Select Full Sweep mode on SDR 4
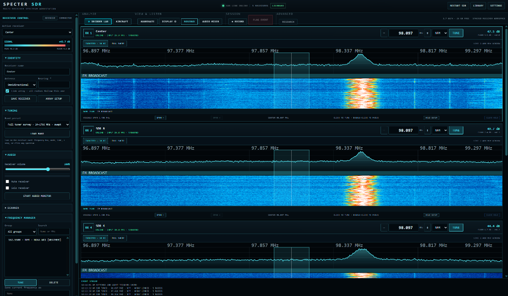Viewport: 508px width, 296px height. coord(118,237)
